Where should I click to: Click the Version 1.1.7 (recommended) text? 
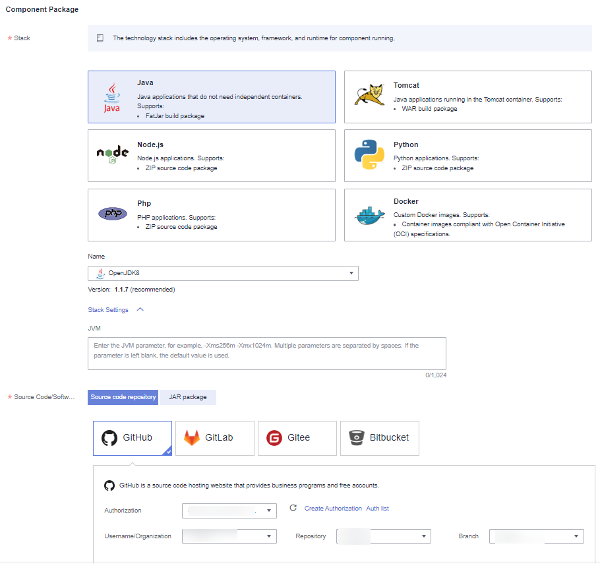(x=132, y=290)
